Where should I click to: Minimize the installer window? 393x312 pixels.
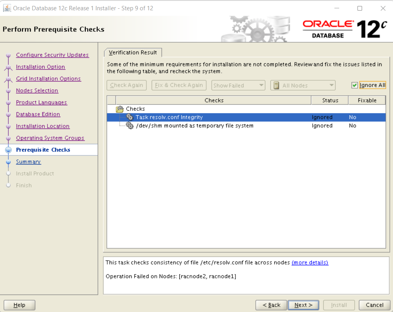coord(337,8)
